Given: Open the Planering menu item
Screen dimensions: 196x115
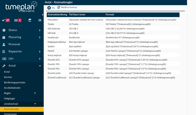Looking at the screenshot, I should point(15,37).
